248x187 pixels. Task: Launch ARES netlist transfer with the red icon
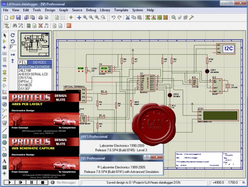69,26
